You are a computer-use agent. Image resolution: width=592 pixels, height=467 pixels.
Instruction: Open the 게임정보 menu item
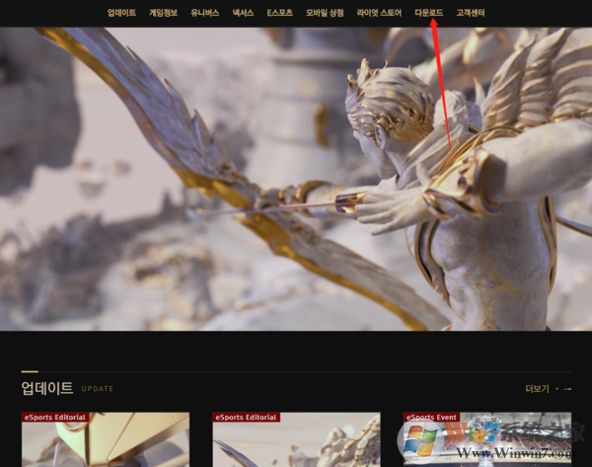(163, 13)
